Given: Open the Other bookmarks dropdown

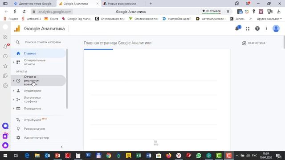Looking at the screenshot, I should point(269,19).
